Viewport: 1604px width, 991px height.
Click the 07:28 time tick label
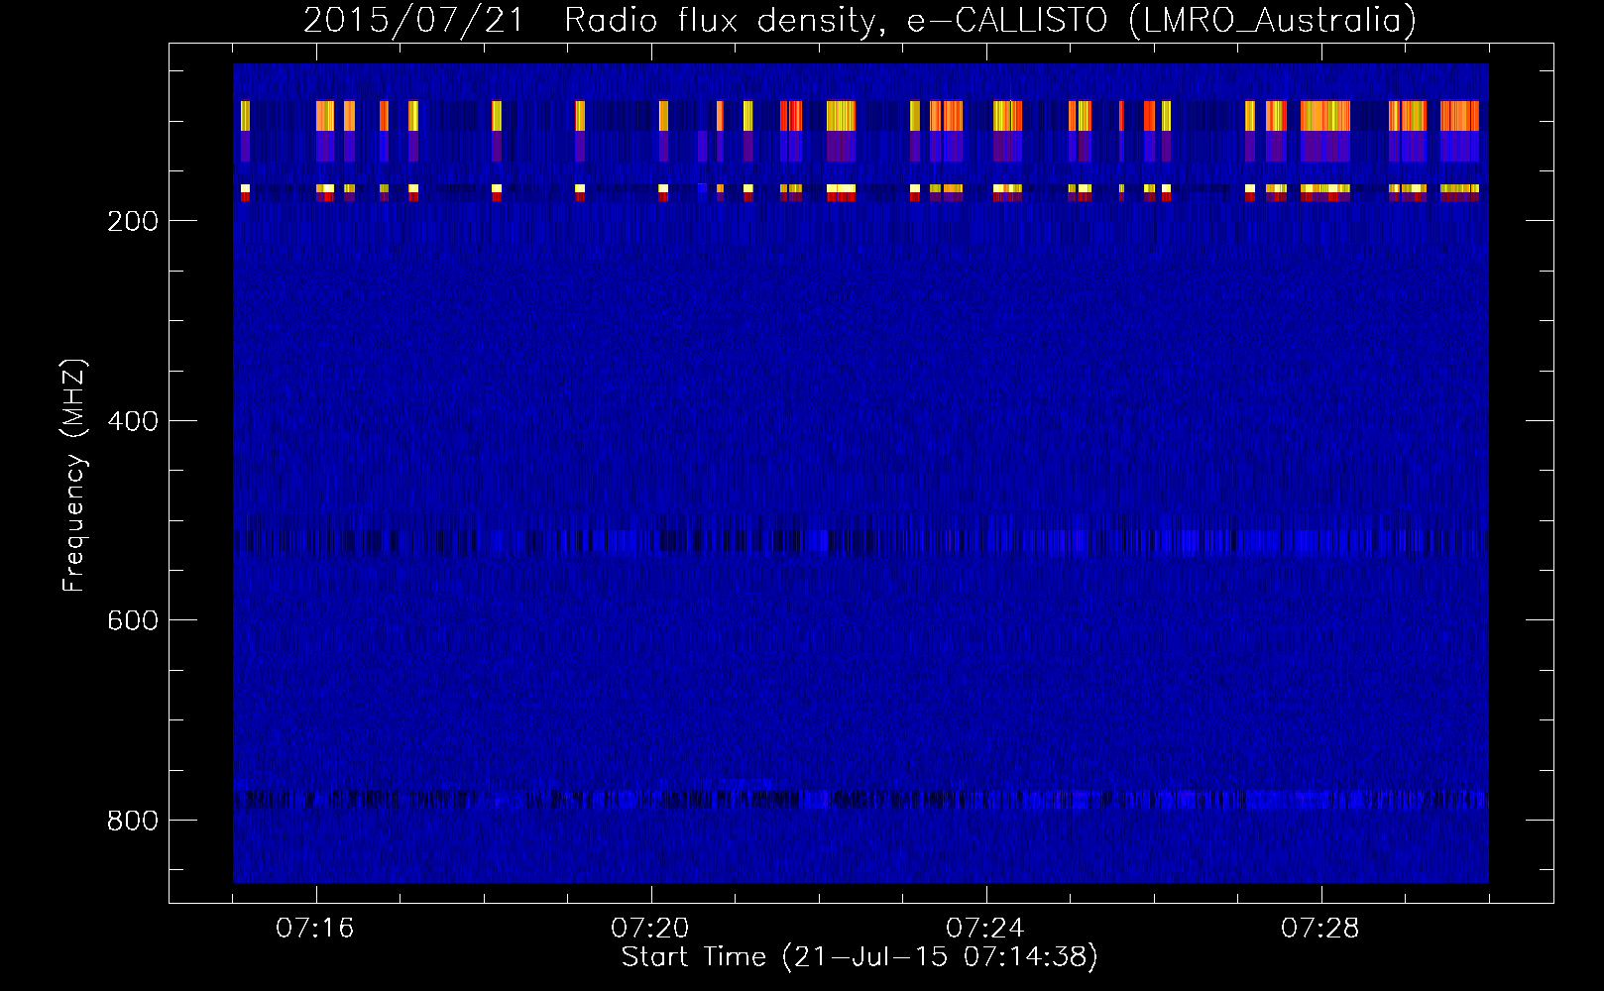[x=1320, y=929]
